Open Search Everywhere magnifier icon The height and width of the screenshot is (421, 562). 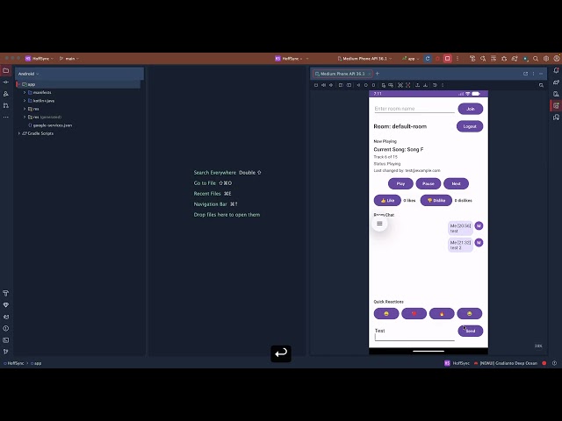pos(536,59)
